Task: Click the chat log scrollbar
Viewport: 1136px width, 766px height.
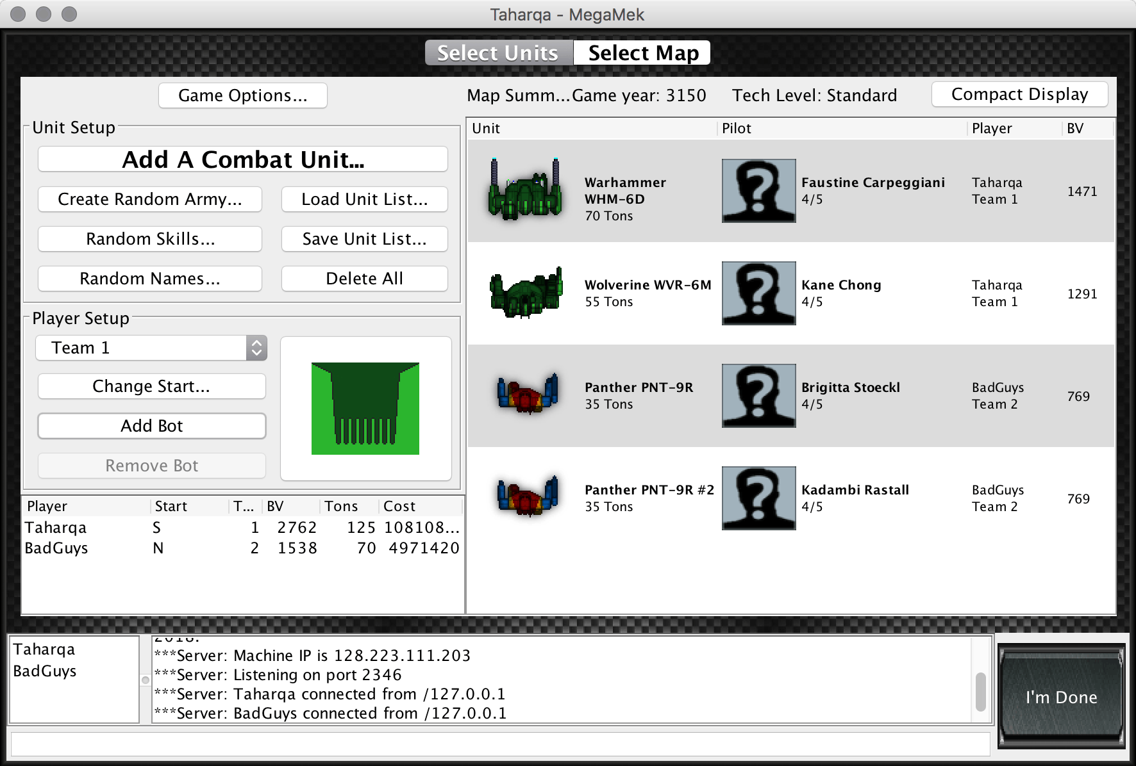Action: (x=980, y=692)
